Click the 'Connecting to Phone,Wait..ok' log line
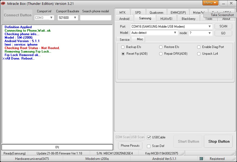 tap(28, 31)
